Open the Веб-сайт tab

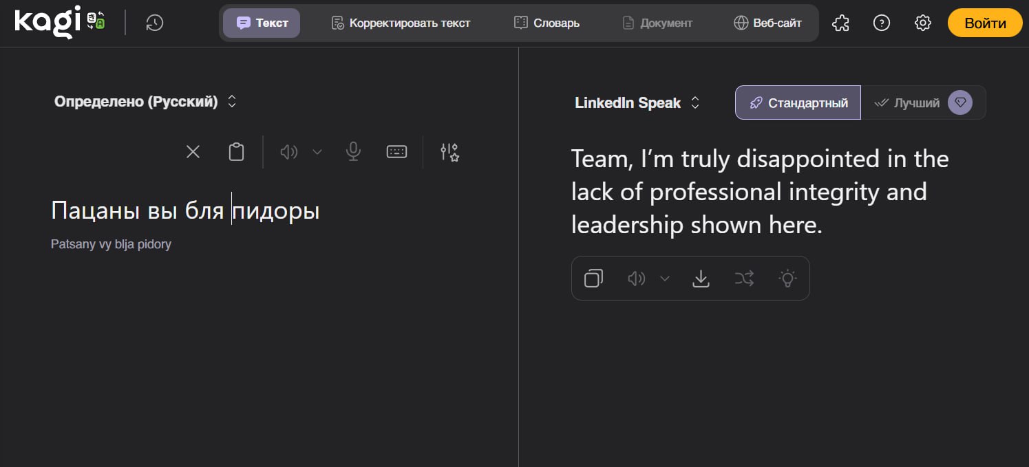767,23
